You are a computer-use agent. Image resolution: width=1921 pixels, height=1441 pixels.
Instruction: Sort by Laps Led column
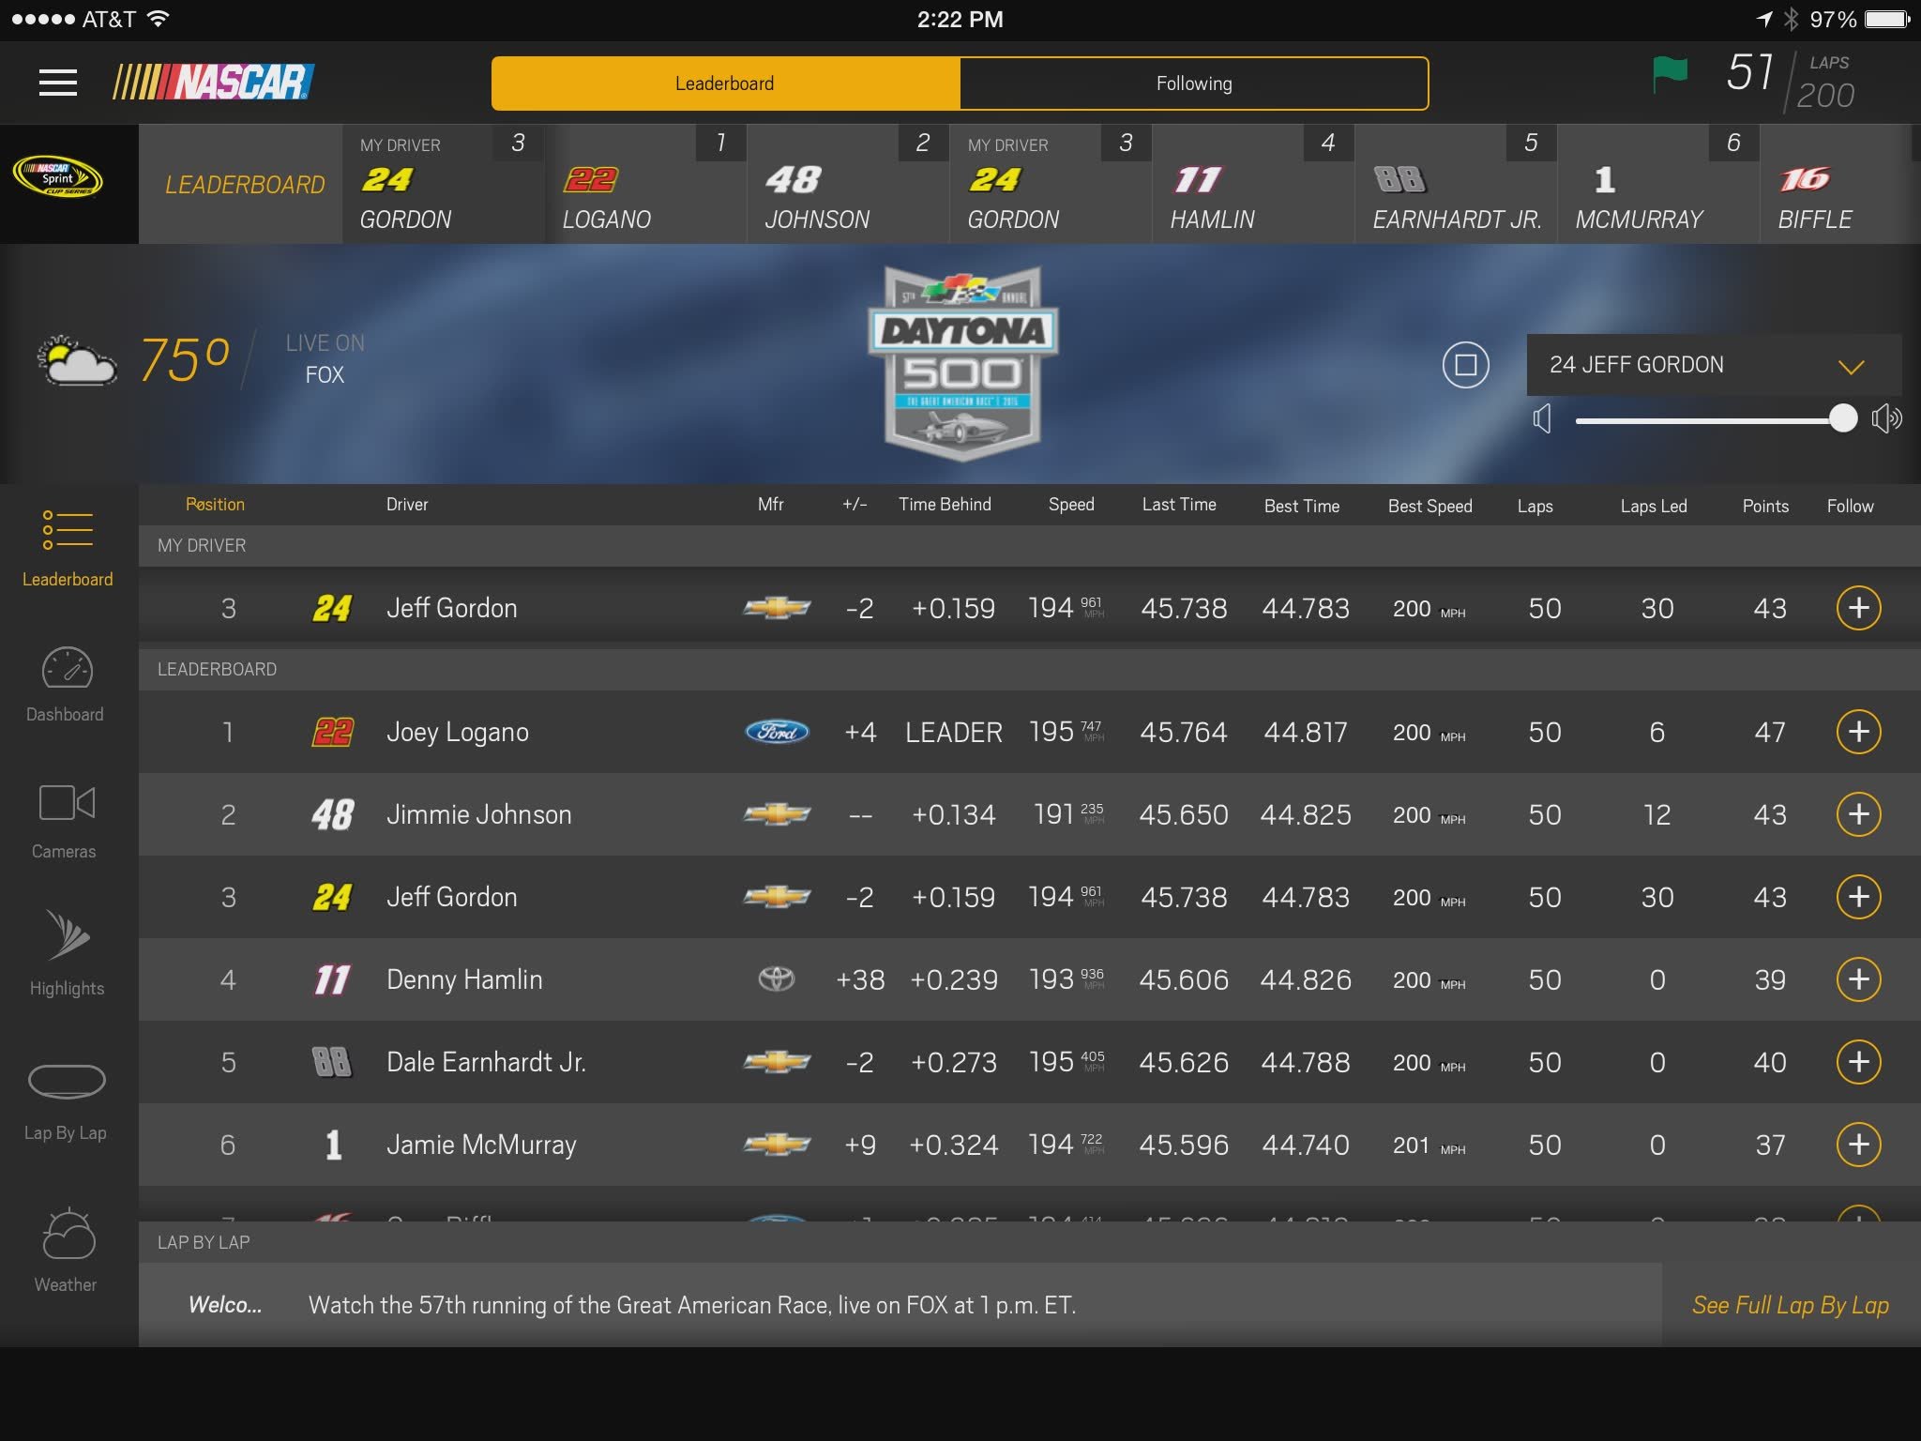pyautogui.click(x=1654, y=507)
